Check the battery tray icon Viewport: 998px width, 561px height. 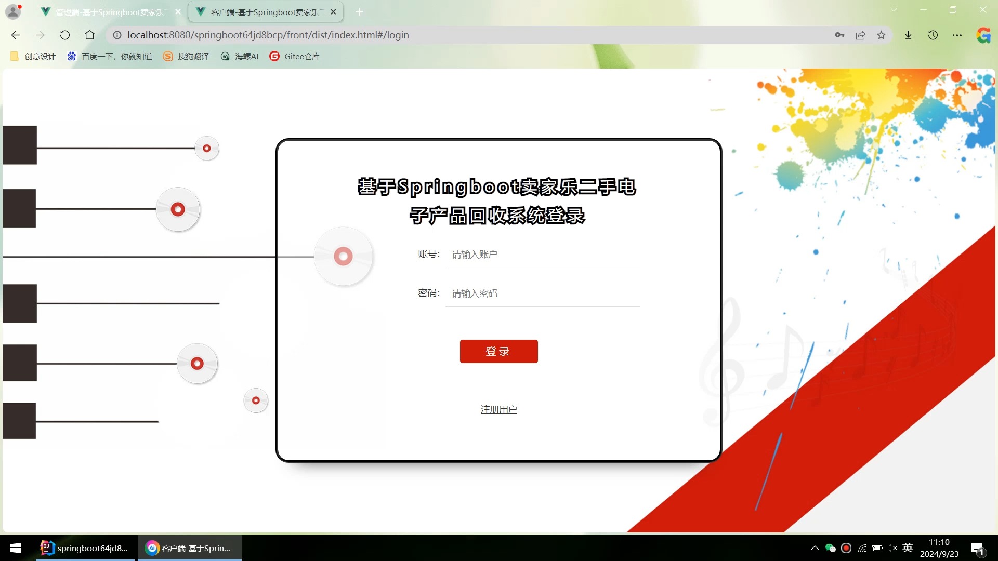[x=877, y=548]
